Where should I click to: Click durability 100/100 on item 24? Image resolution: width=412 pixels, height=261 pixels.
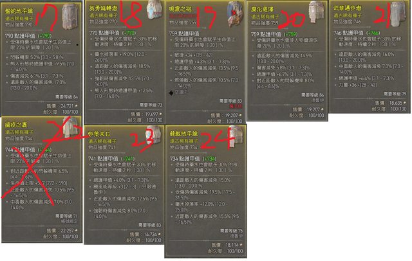[x=225, y=251]
